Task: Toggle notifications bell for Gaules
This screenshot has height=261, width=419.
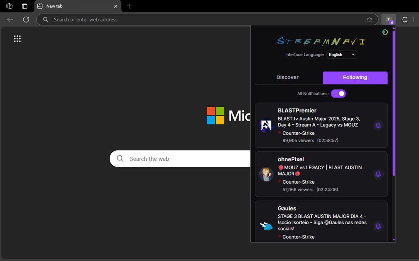Action: (378, 226)
